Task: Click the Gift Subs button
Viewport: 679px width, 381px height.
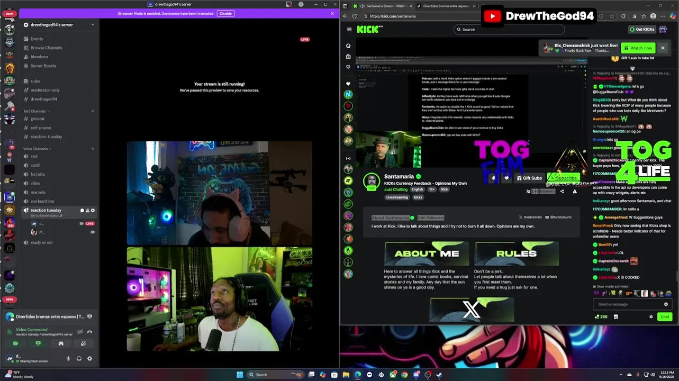Action: [x=529, y=178]
